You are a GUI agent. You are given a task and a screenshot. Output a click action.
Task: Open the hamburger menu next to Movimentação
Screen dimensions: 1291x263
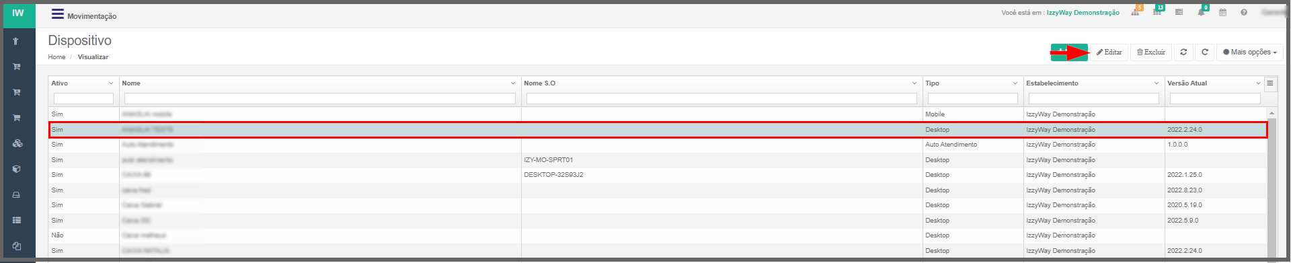tap(58, 14)
